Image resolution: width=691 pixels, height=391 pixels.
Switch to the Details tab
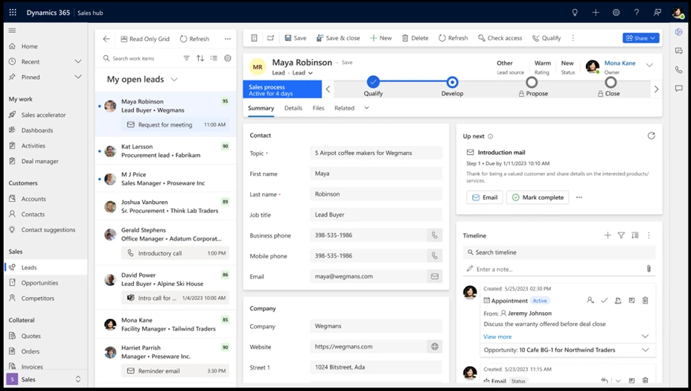click(293, 108)
